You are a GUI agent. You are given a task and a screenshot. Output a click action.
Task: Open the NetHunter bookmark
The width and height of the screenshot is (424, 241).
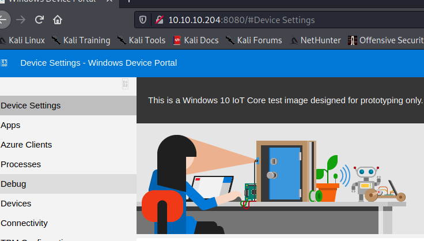(x=315, y=40)
